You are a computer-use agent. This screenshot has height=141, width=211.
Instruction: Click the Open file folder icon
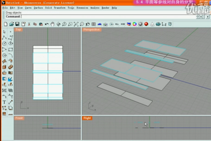12,24
